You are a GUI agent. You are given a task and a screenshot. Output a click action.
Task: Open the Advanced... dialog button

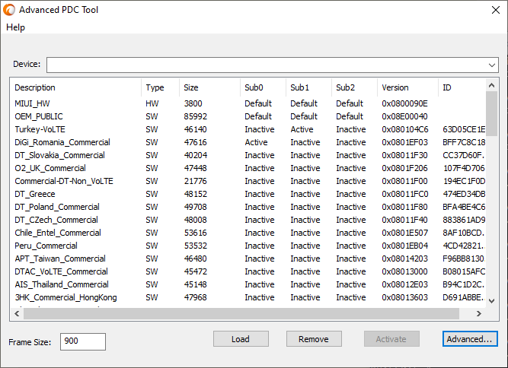pyautogui.click(x=470, y=339)
